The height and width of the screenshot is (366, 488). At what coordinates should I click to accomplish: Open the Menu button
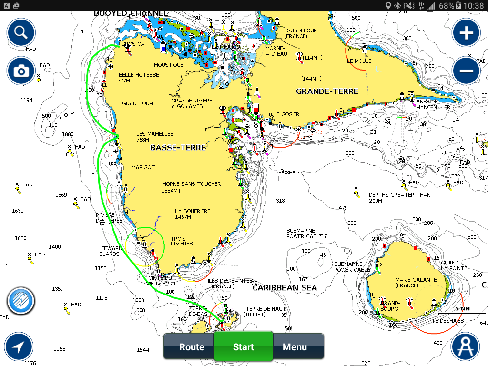coord(295,347)
